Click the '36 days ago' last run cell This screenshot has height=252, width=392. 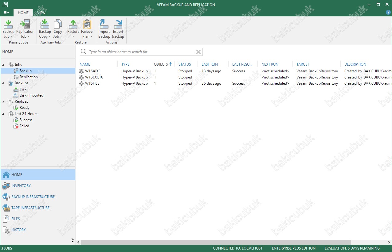click(211, 83)
